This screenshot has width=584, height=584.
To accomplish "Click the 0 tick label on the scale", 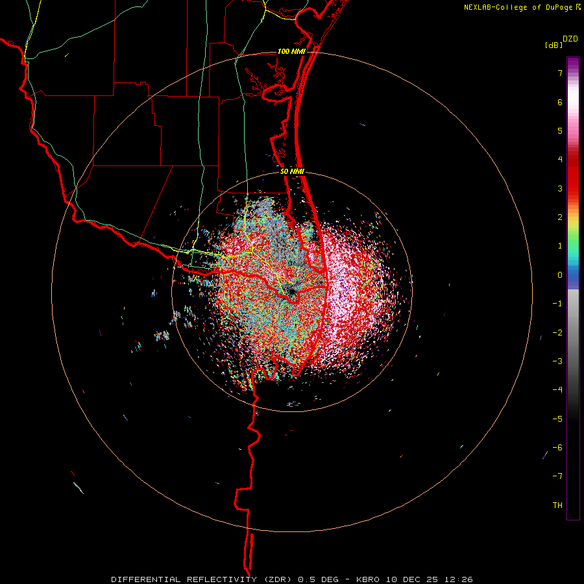I will coord(560,275).
